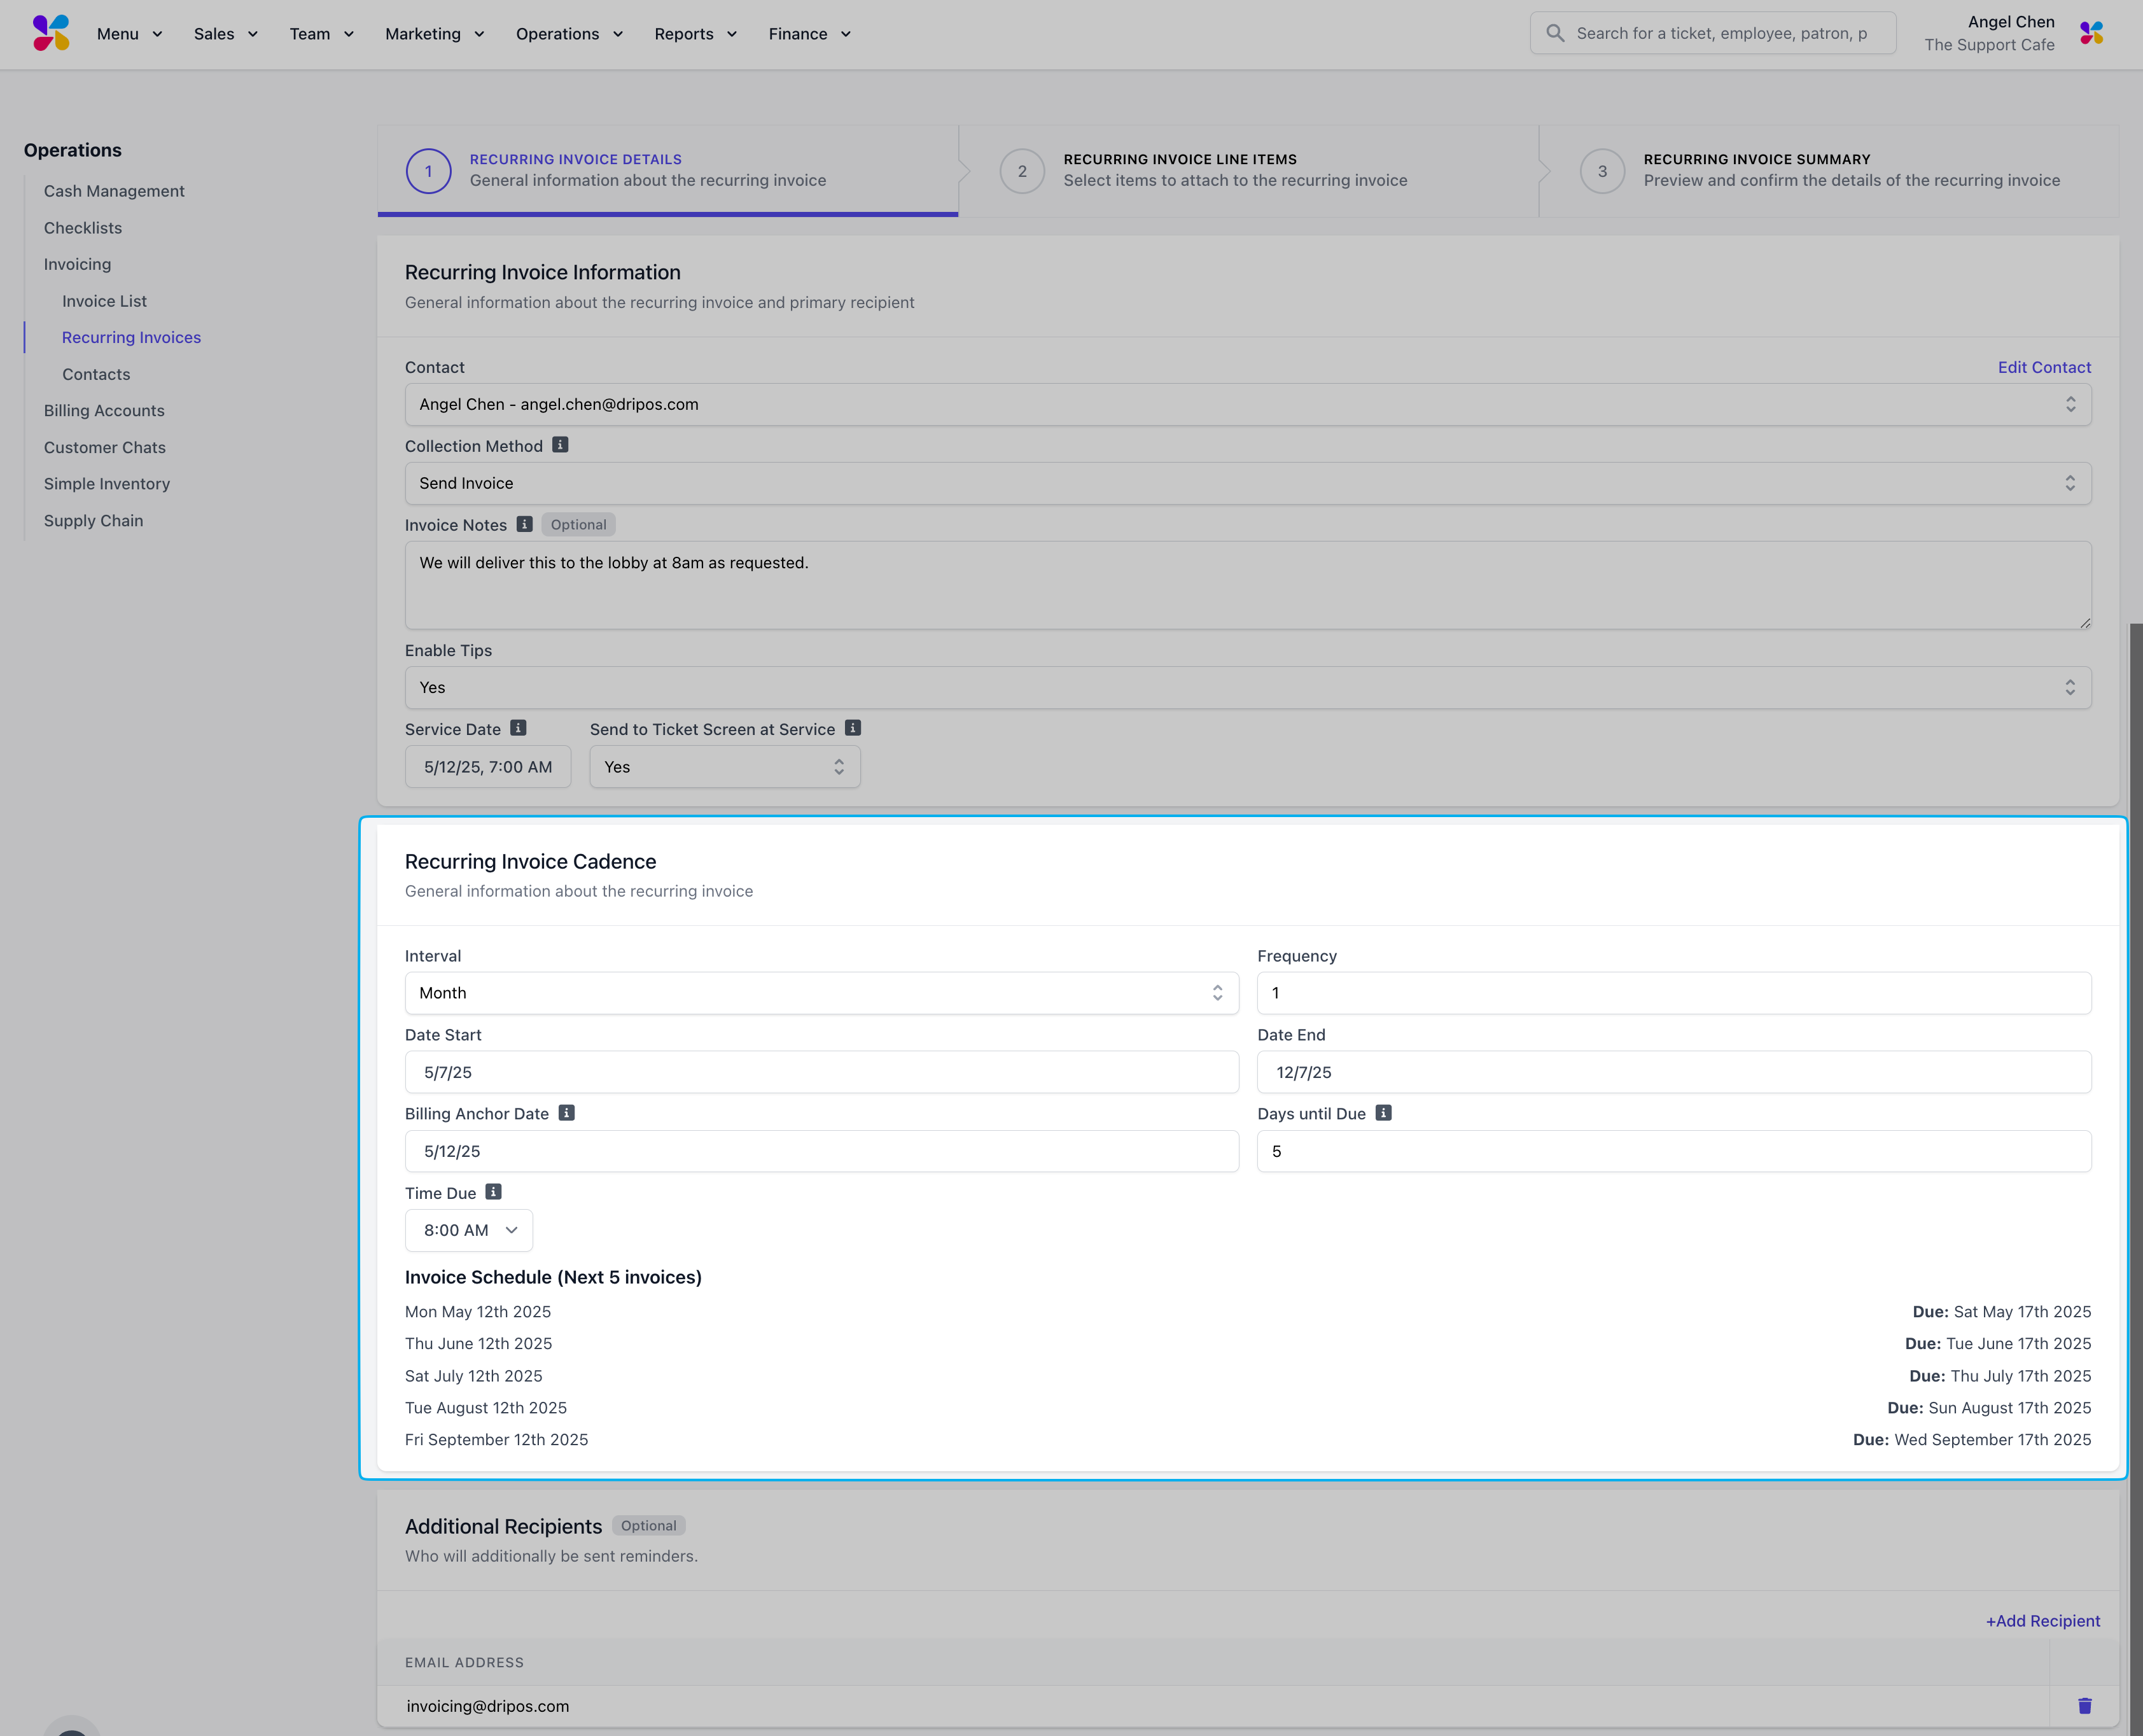Click the Invoice Notes info icon
This screenshot has height=1736, width=2143.
(x=524, y=524)
